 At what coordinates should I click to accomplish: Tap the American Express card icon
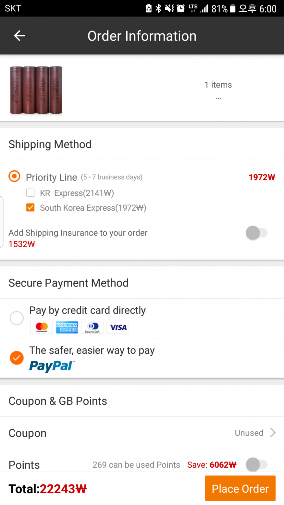click(67, 327)
